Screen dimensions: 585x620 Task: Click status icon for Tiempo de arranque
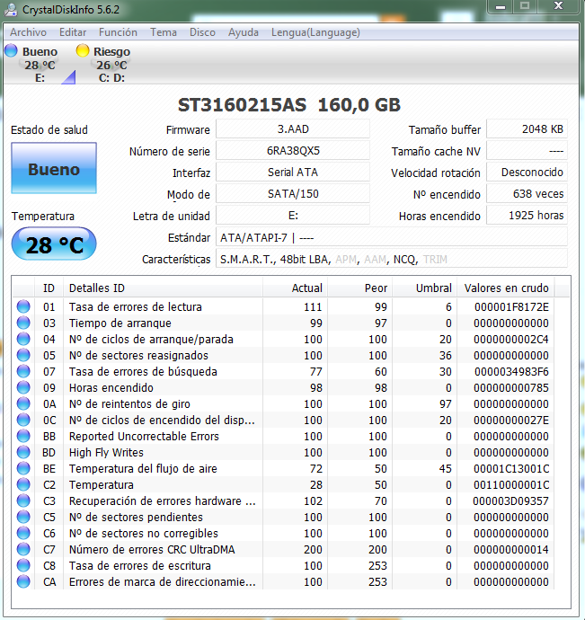pyautogui.click(x=23, y=323)
